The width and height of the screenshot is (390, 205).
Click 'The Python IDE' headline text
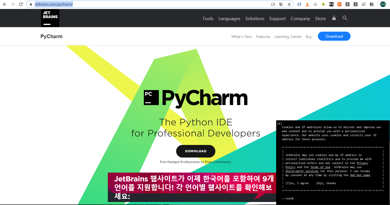click(196, 122)
